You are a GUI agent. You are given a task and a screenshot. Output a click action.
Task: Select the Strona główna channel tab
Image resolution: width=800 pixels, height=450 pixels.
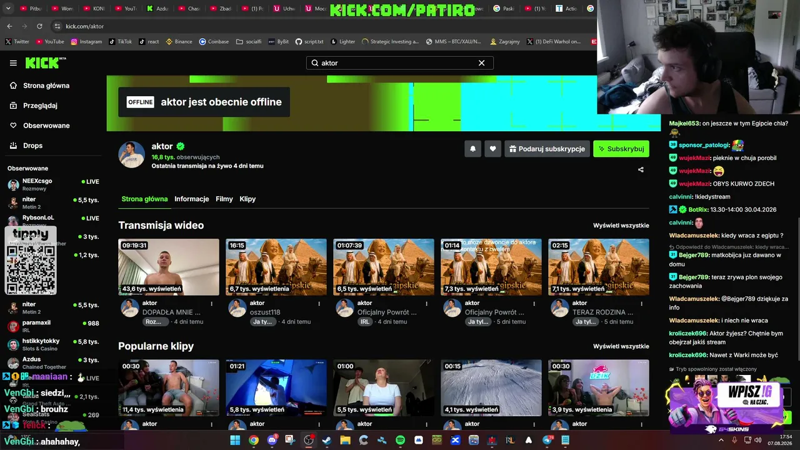144,199
